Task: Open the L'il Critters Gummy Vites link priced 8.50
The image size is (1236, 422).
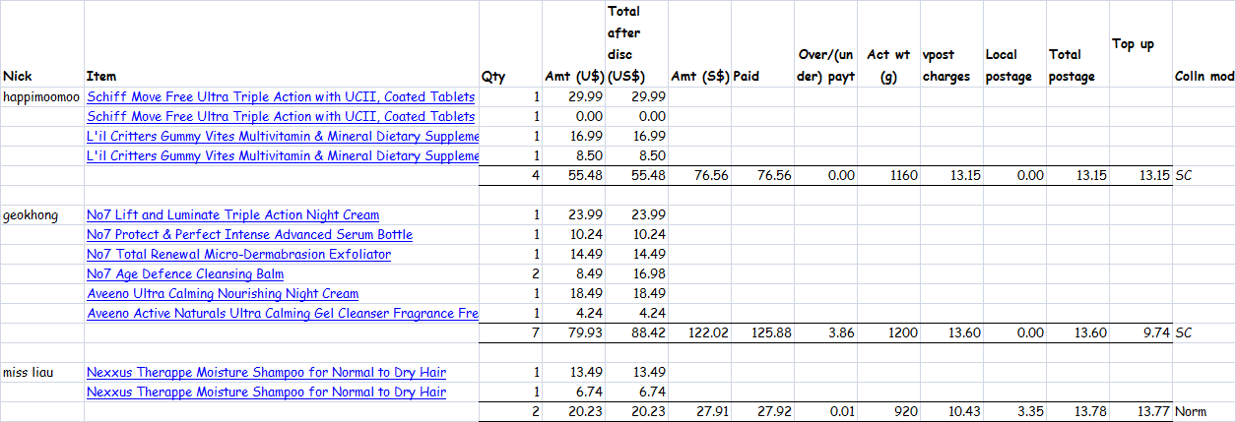Action: coord(283,156)
